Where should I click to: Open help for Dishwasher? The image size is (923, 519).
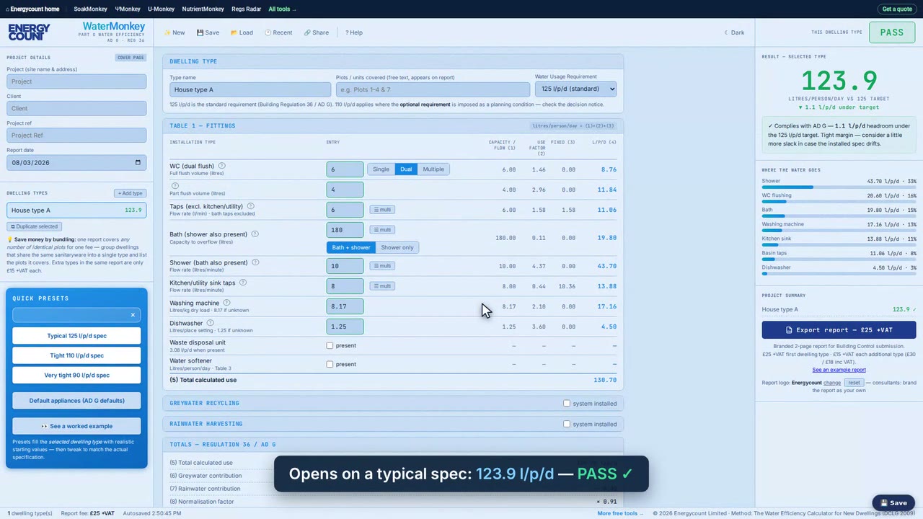pyautogui.click(x=211, y=323)
